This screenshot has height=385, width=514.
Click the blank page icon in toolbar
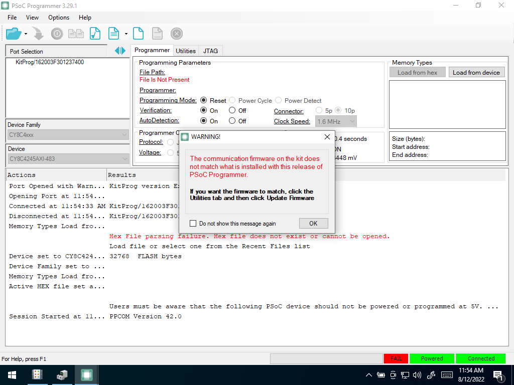[x=139, y=34]
